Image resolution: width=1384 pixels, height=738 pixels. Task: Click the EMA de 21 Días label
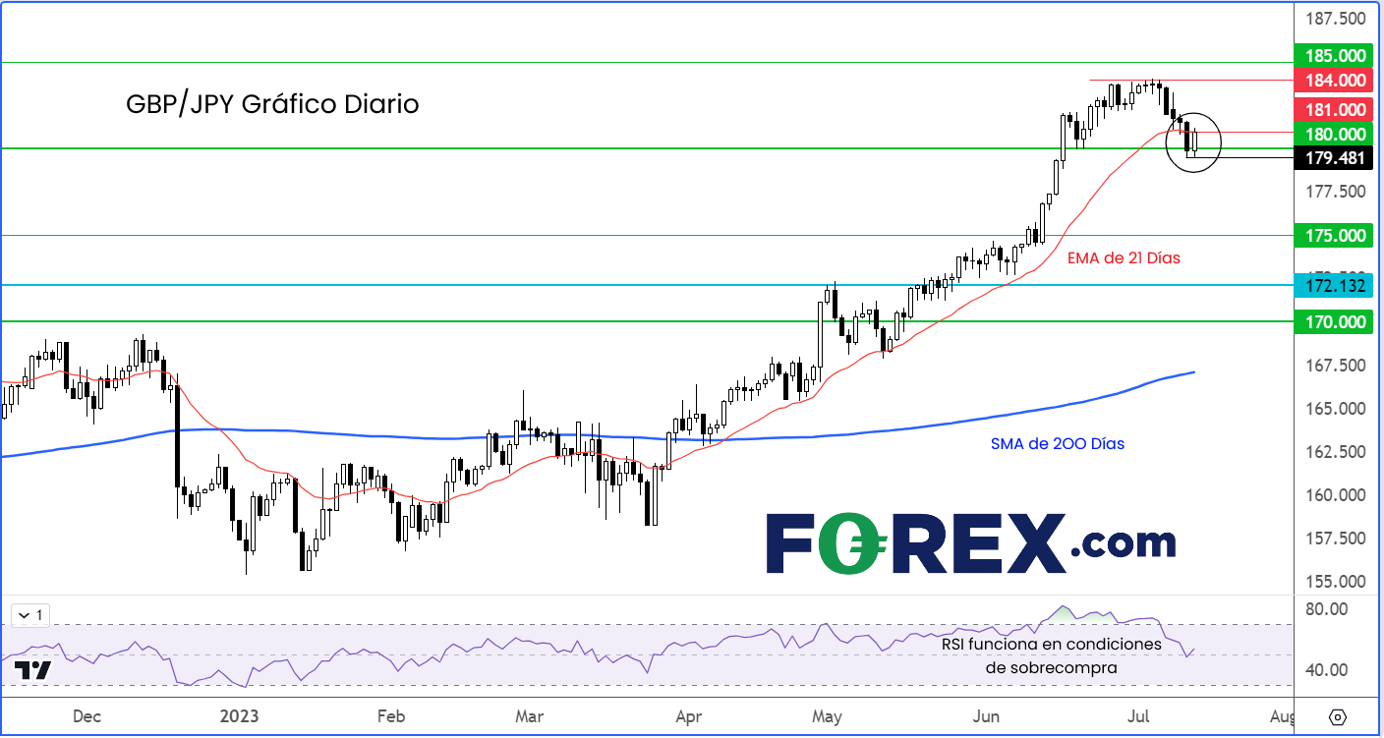[x=1124, y=257]
